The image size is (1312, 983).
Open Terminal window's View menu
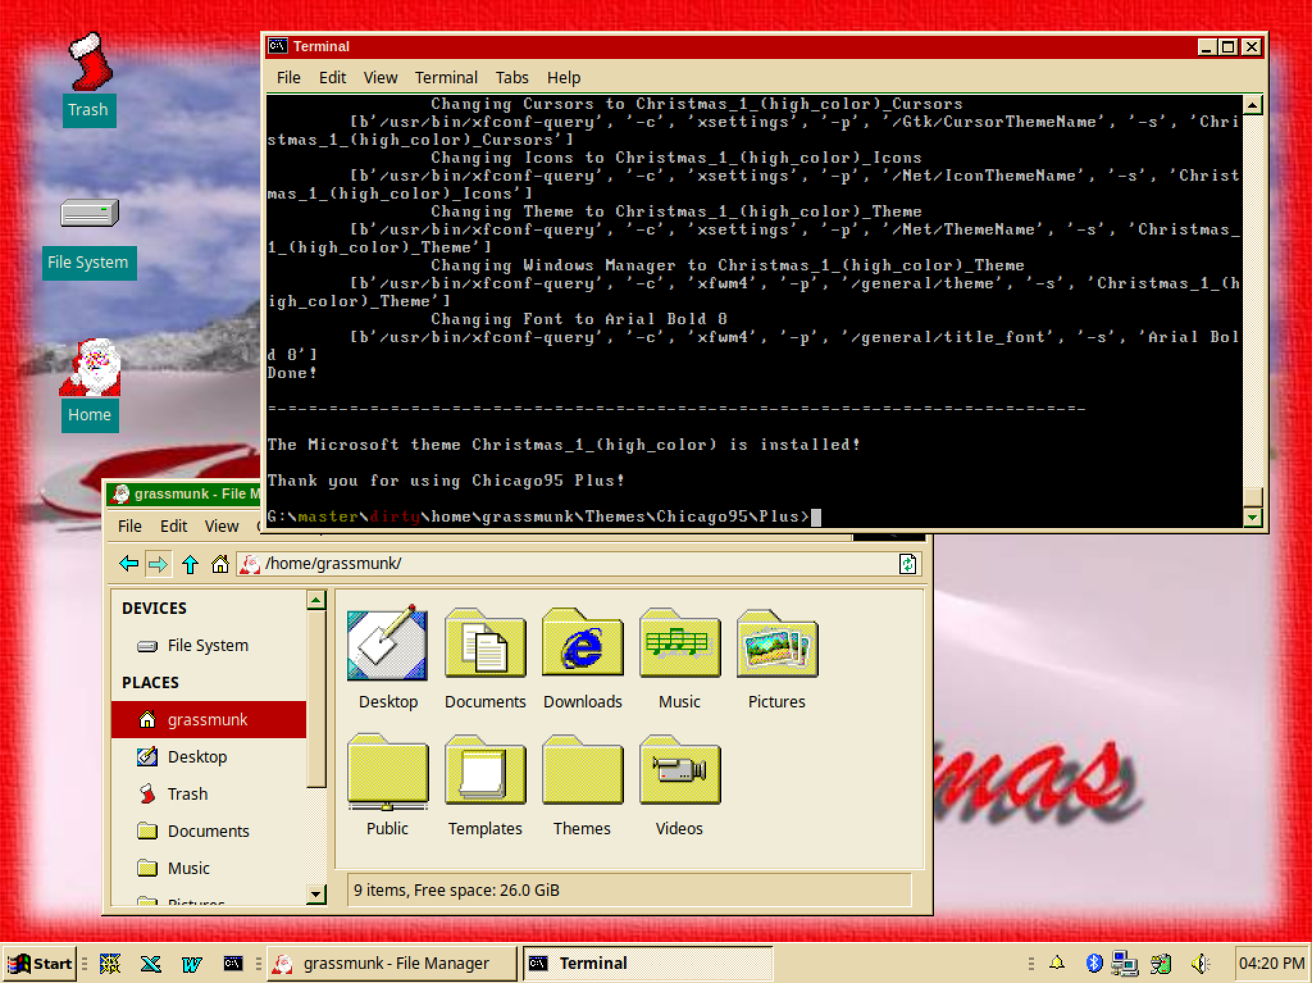pos(381,78)
